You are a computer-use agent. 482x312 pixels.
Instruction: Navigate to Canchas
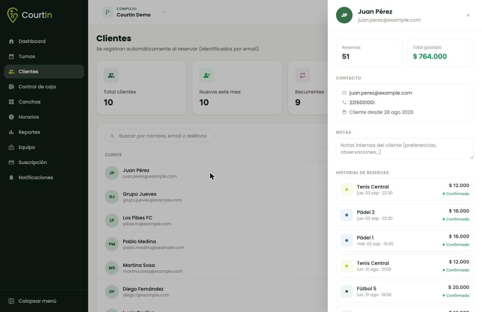(x=44, y=102)
